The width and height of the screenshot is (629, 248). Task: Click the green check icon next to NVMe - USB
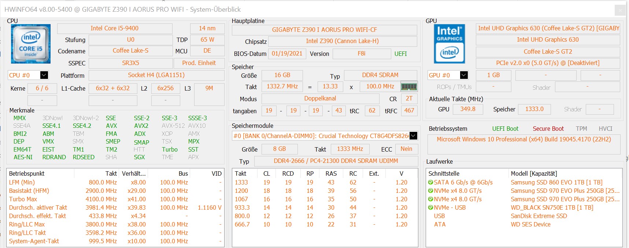(x=430, y=207)
